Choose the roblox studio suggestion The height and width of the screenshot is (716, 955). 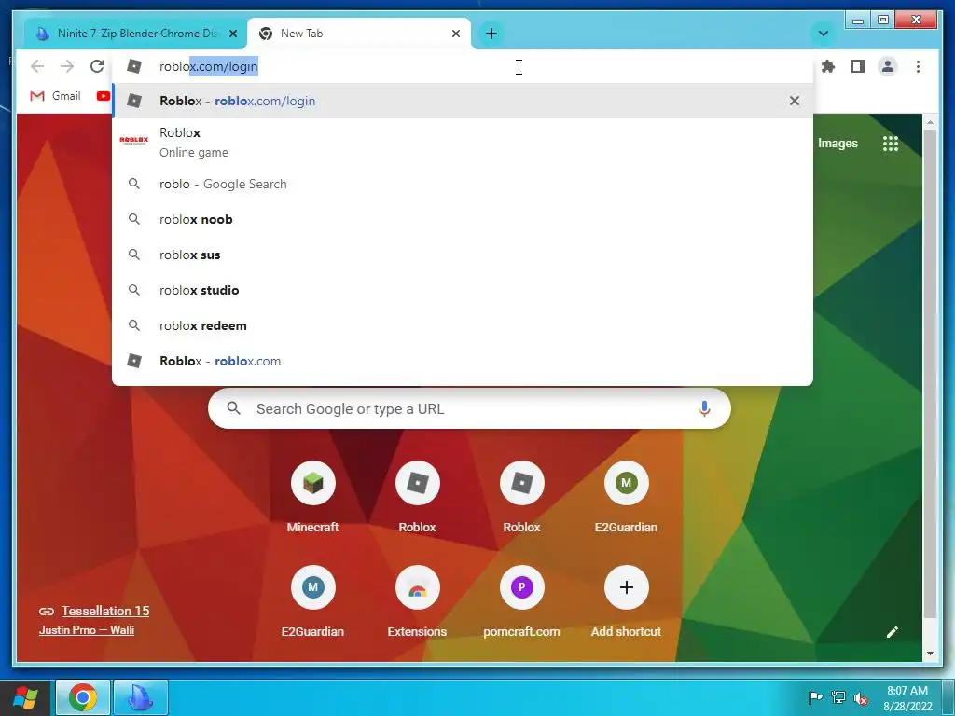463,290
